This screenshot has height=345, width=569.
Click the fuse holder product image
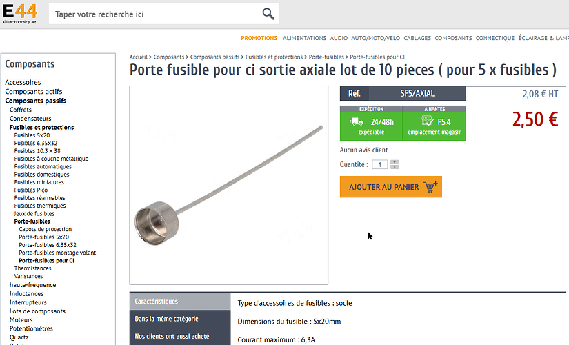(x=228, y=185)
